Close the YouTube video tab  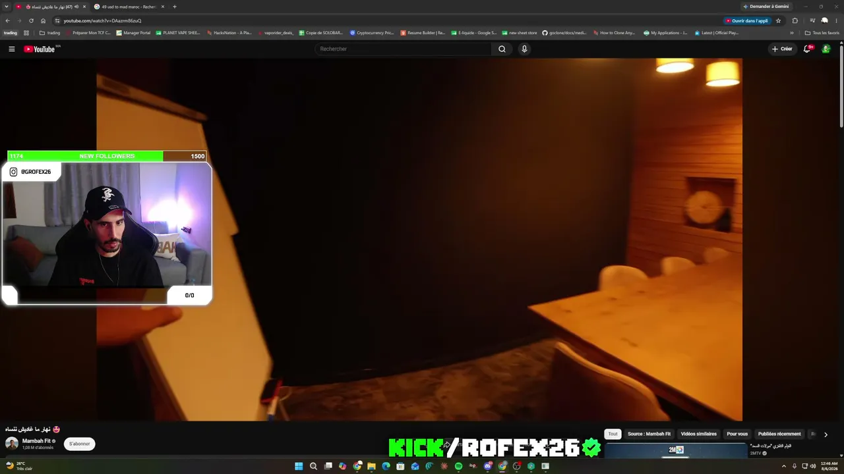[x=84, y=7]
